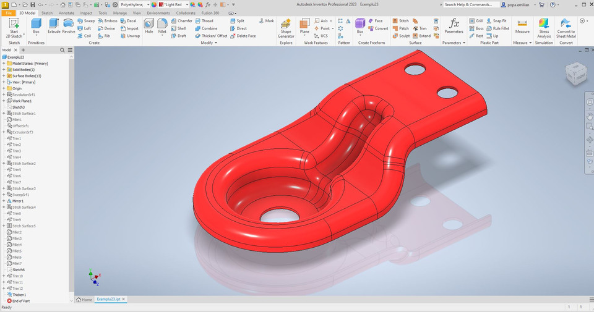Click the Combine tool
Image resolution: width=594 pixels, height=312 pixels.
point(206,28)
